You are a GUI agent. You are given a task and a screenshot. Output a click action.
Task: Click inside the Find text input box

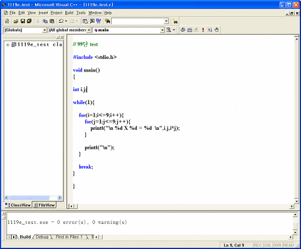tap(138, 21)
